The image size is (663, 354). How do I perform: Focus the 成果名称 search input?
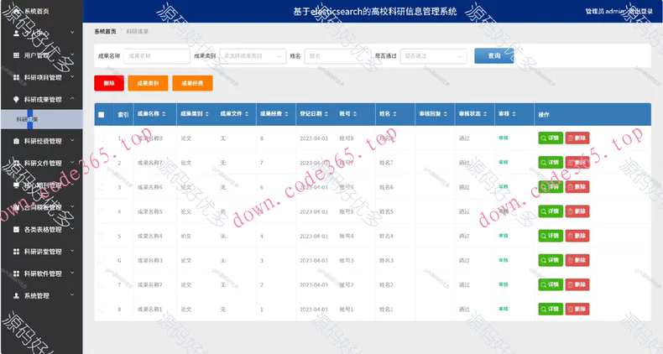(156, 55)
